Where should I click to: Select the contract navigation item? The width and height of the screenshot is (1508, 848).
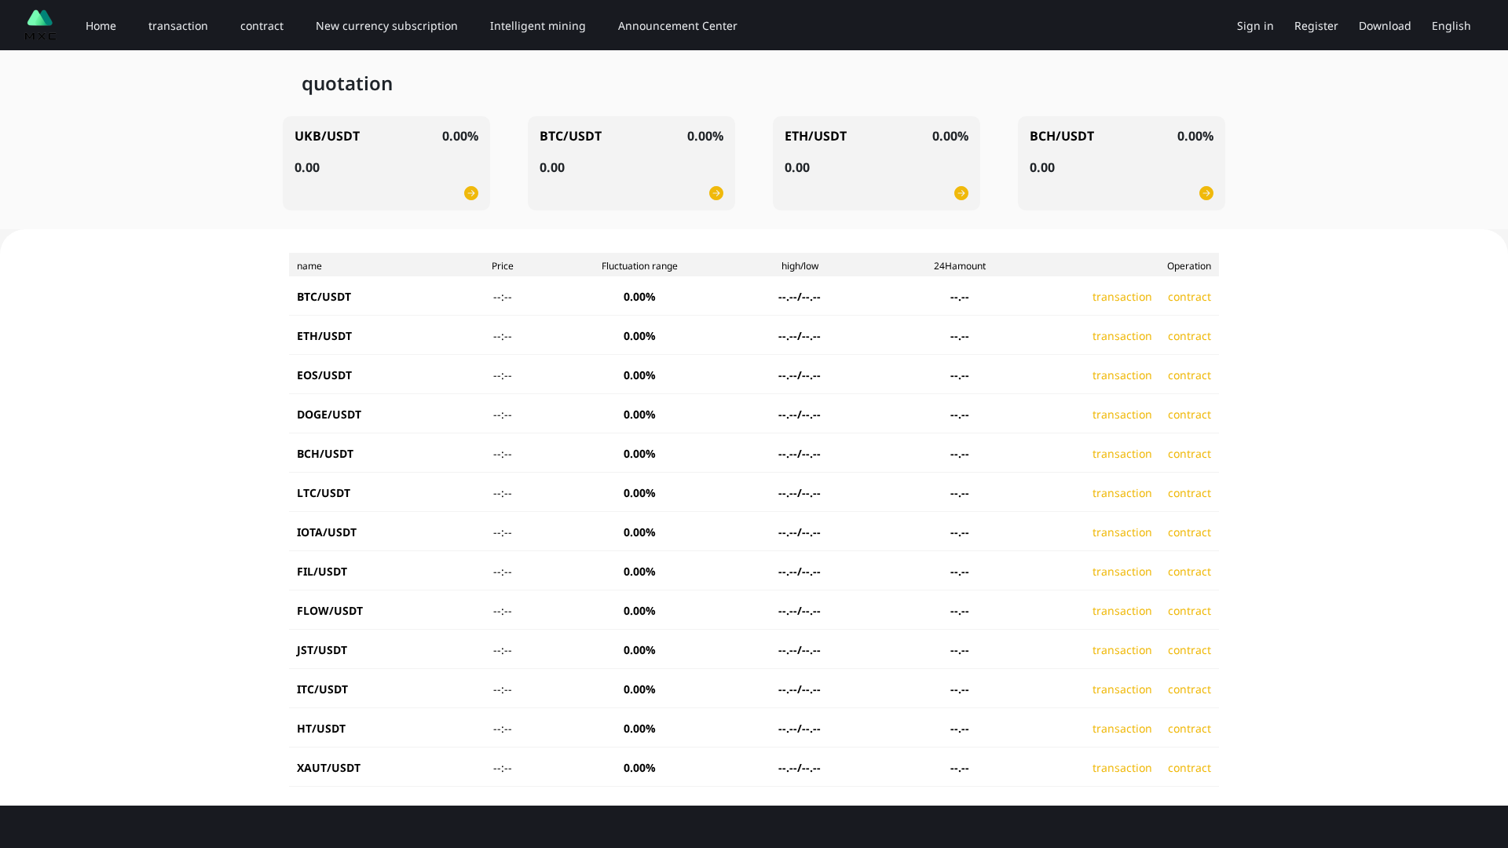tap(262, 25)
